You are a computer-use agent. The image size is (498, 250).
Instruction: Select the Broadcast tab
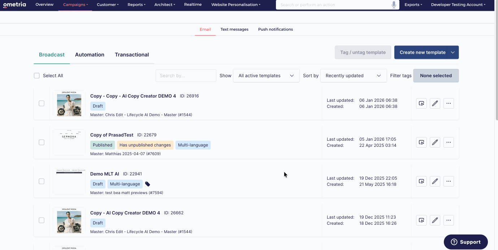pos(52,55)
